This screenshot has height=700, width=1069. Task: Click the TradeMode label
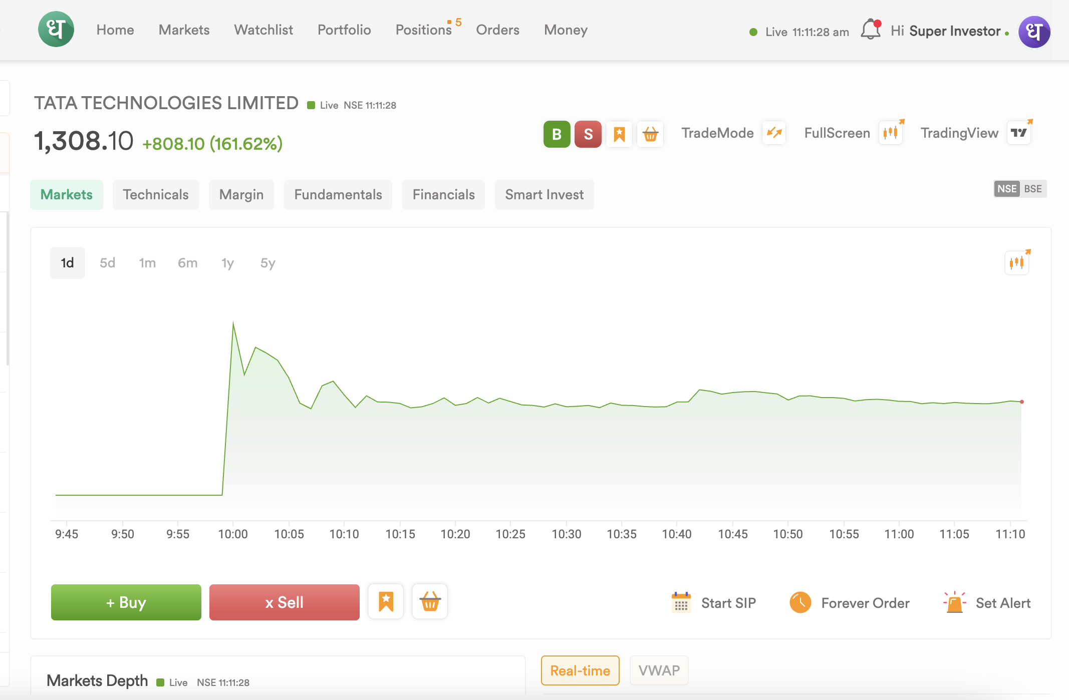(x=718, y=133)
